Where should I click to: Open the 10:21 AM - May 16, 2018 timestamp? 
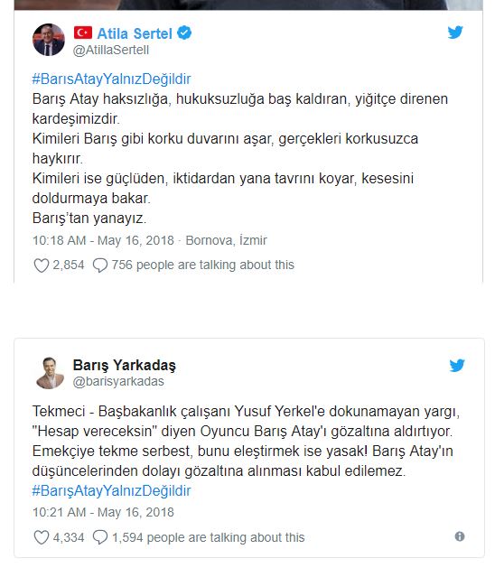[103, 512]
